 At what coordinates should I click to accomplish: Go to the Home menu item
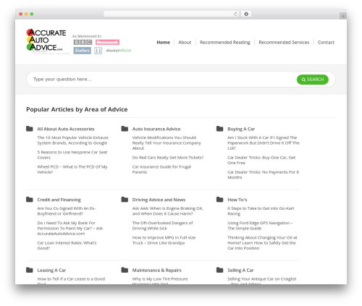164,42
